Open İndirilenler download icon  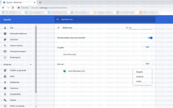[5, 82]
